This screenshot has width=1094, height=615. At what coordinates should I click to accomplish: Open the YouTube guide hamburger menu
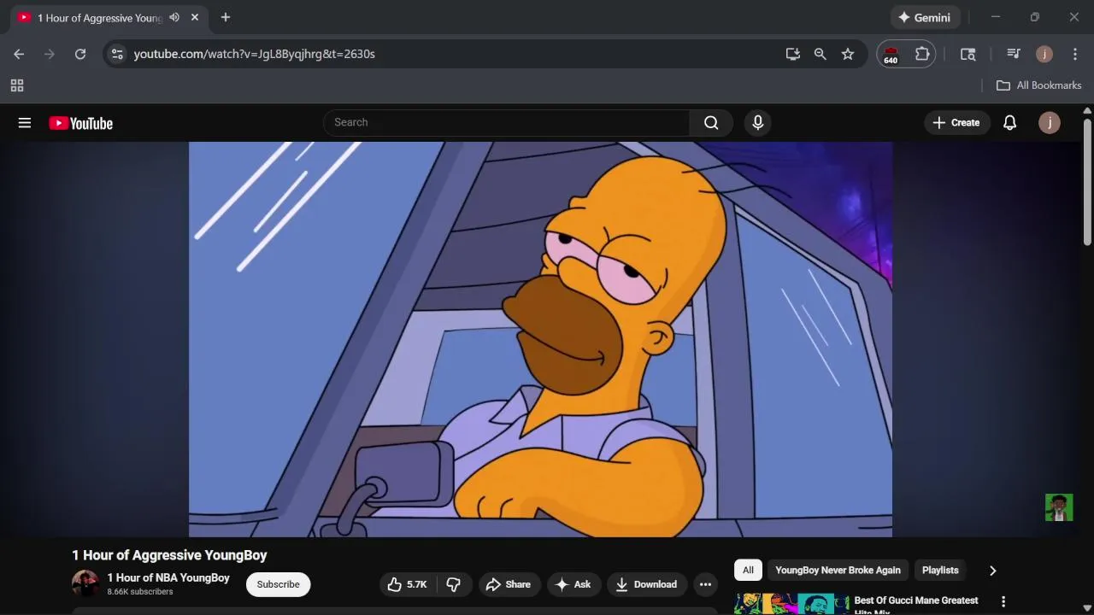coord(25,123)
